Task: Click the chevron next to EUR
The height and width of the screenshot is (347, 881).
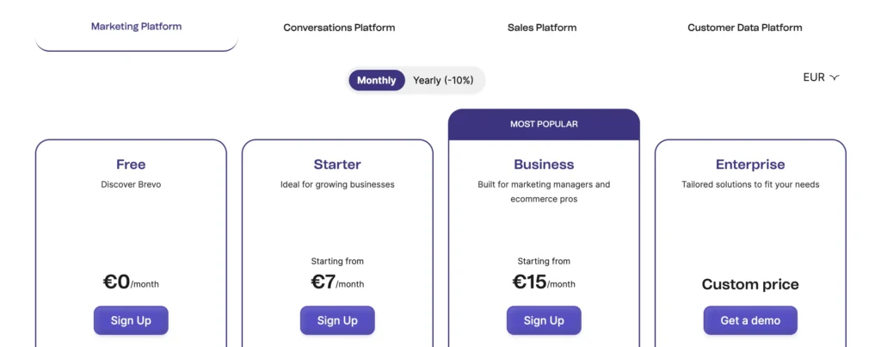Action: (835, 77)
